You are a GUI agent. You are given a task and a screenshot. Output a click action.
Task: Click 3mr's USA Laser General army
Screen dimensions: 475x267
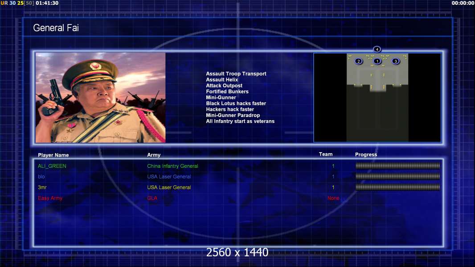coord(169,187)
